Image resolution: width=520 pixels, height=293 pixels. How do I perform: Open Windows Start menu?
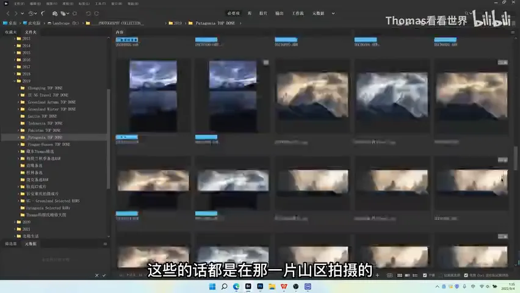click(212, 287)
